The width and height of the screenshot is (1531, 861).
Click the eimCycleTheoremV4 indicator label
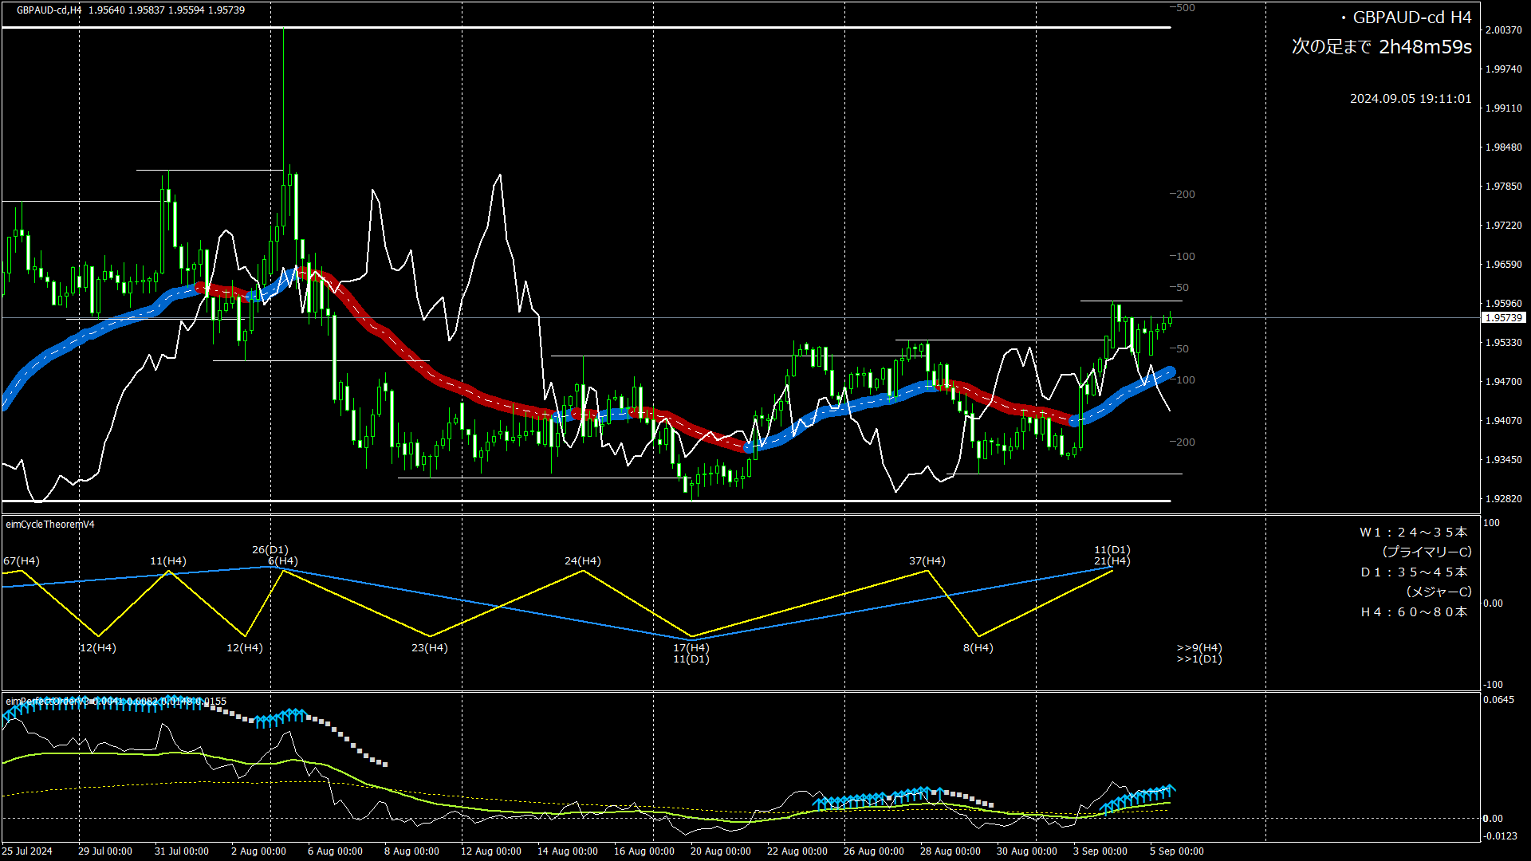[50, 525]
